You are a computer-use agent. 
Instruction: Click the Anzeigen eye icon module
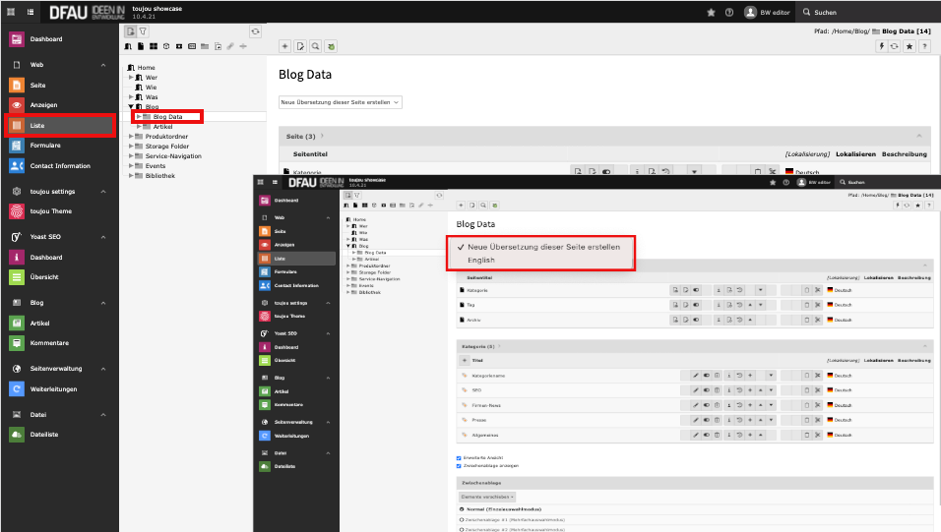pyautogui.click(x=17, y=105)
